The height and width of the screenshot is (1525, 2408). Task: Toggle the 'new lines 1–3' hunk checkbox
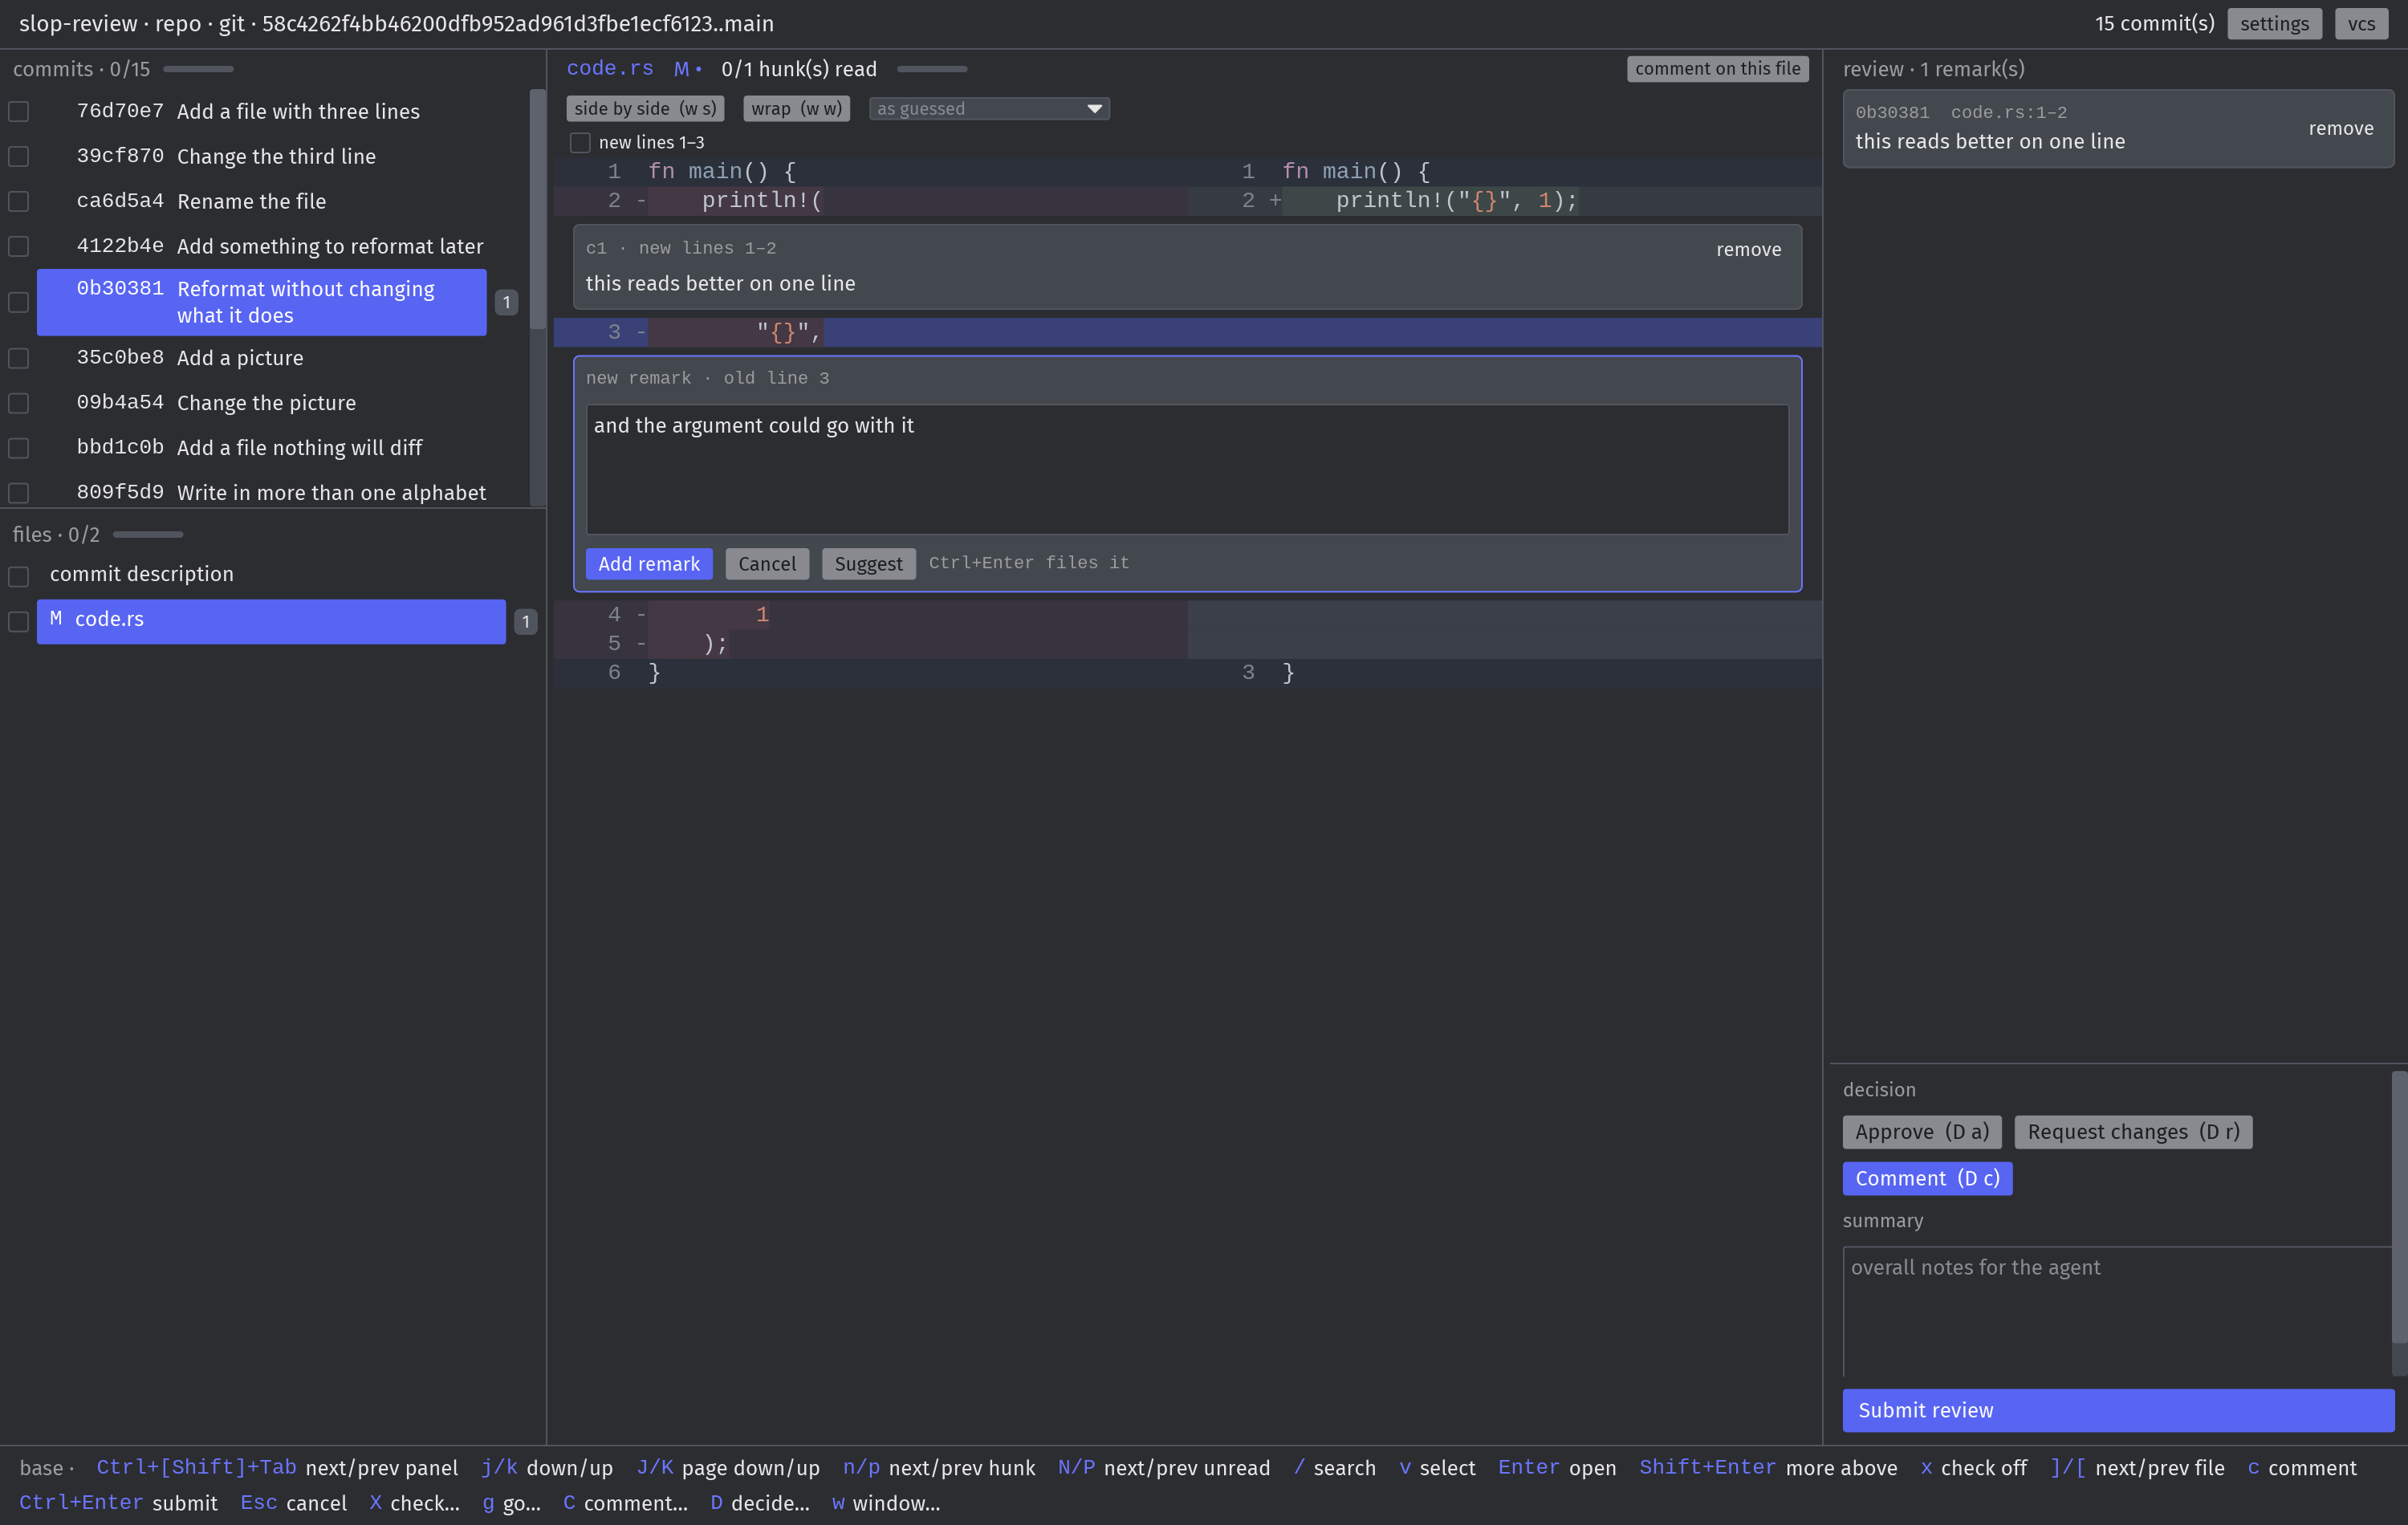tap(580, 143)
